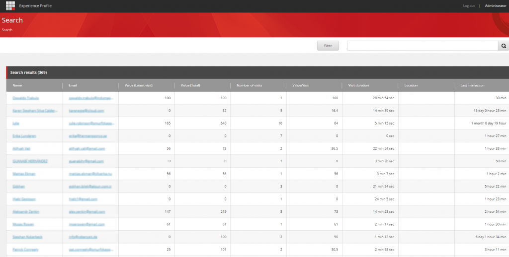The width and height of the screenshot is (509, 257).
Task: Click the Value (Total) column header
Action: [190, 85]
